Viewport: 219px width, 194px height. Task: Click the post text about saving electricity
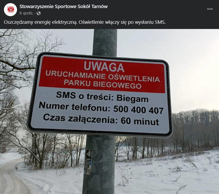tap(85, 22)
